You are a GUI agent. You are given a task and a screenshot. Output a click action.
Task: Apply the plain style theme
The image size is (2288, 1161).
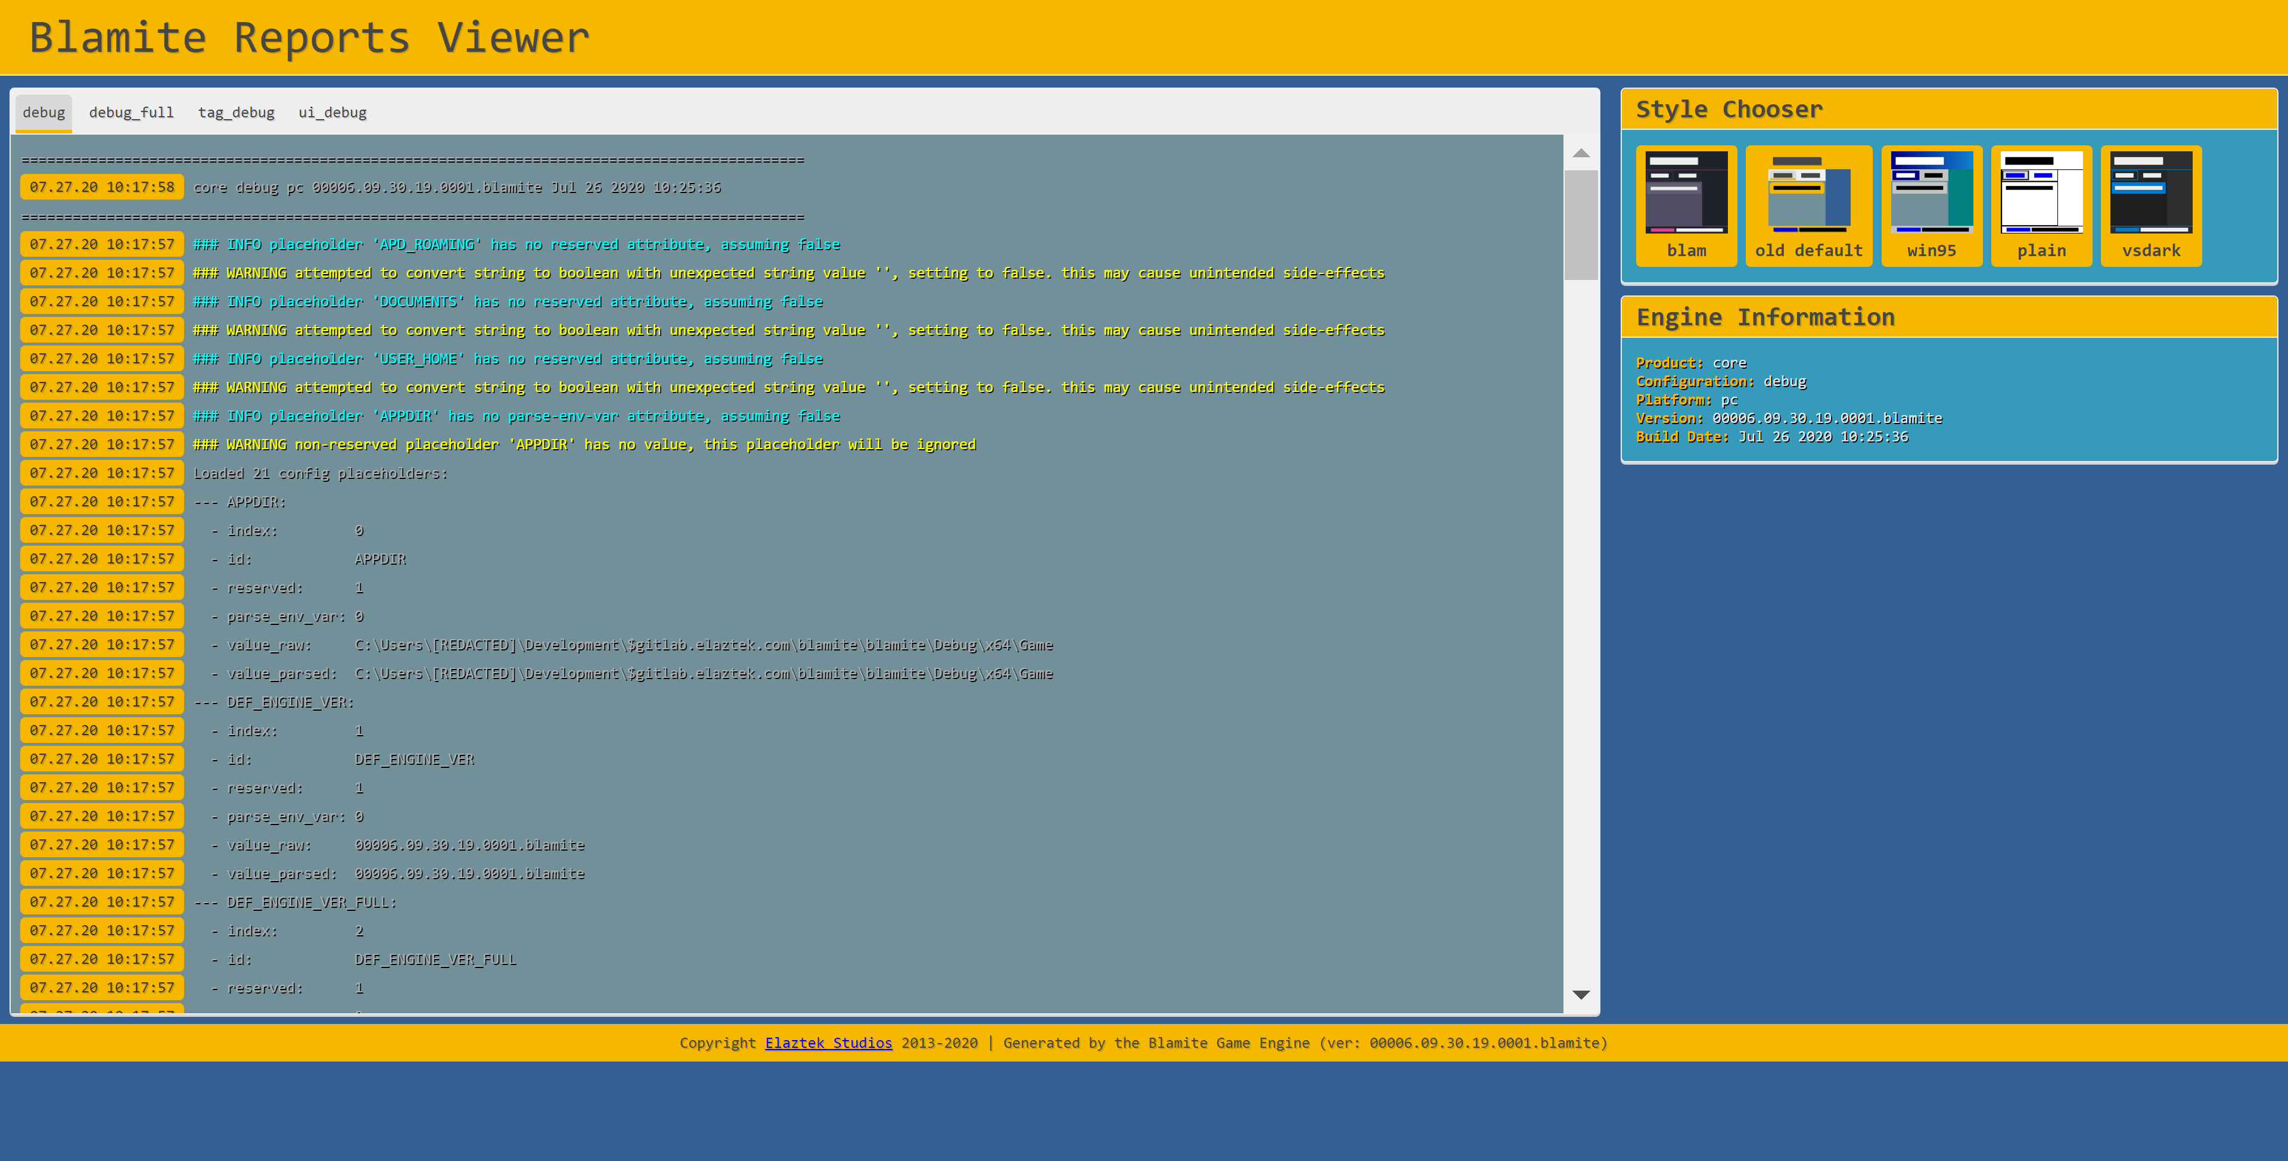2041,204
